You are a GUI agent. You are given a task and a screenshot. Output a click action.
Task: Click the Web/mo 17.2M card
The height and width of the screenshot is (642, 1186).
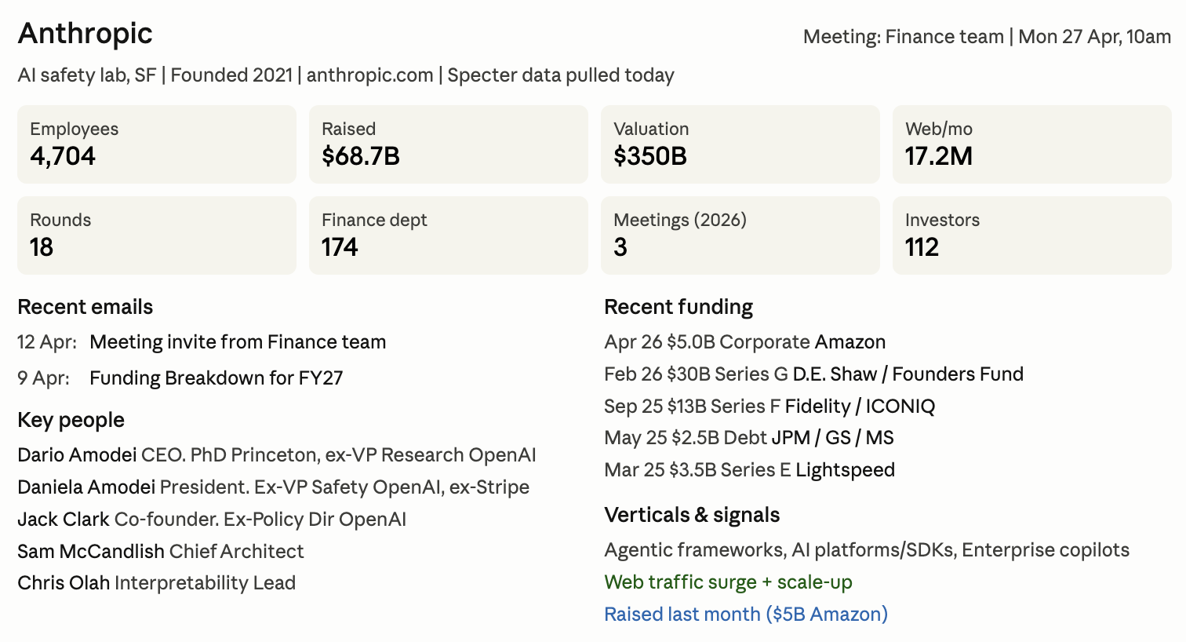click(x=1031, y=144)
